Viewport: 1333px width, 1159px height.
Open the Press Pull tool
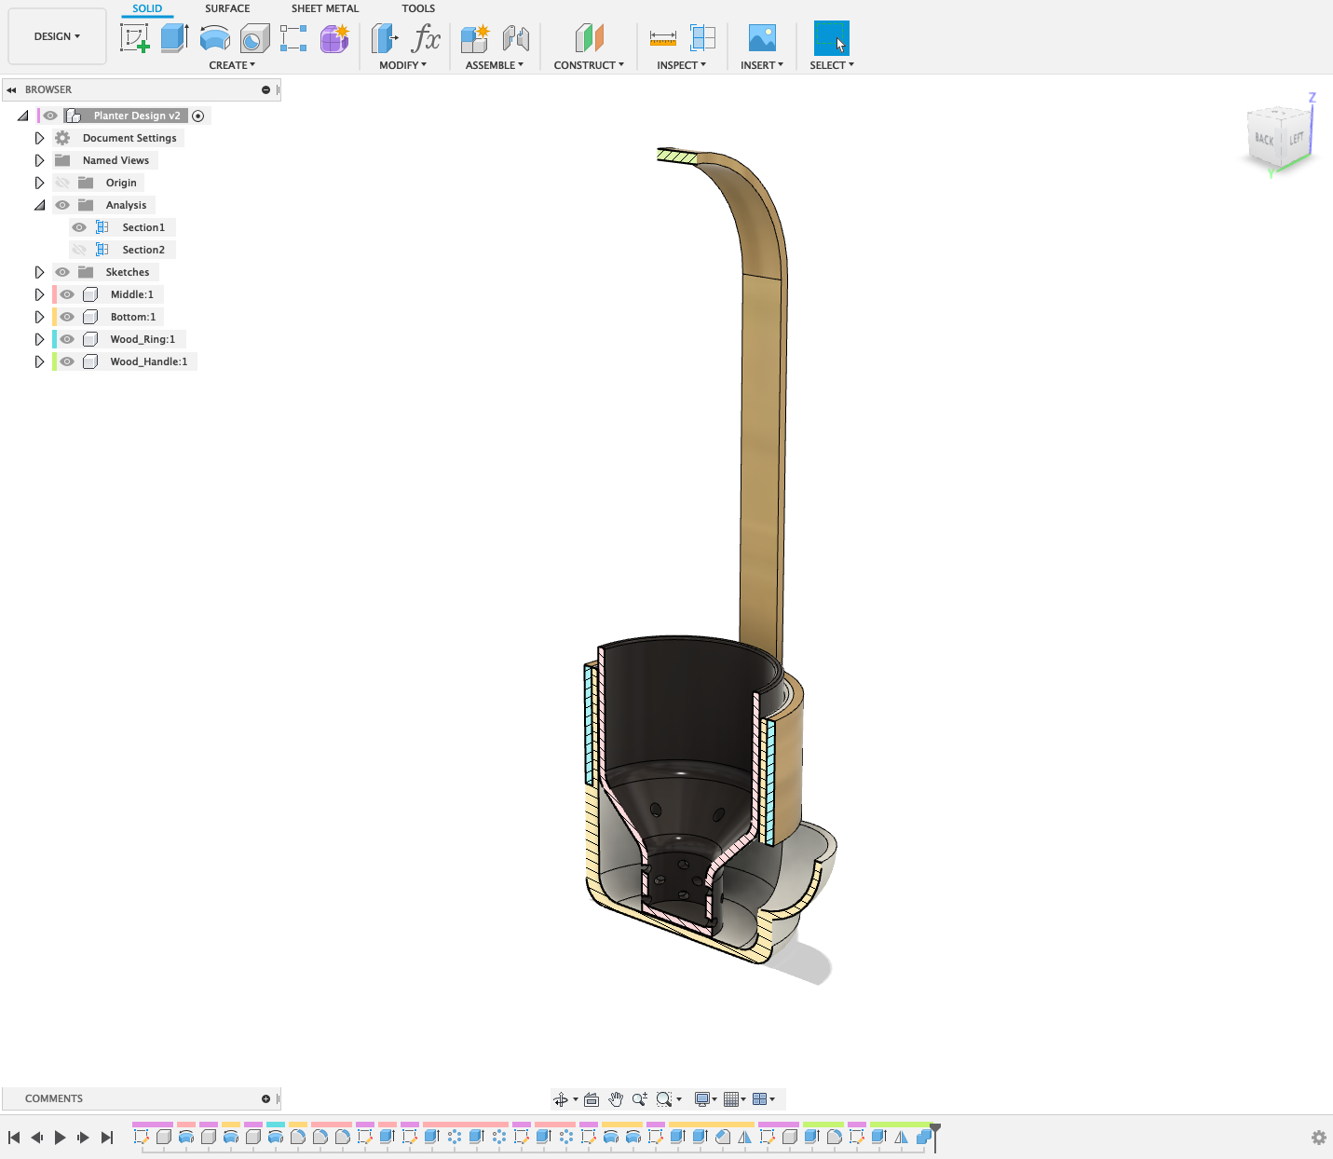tap(384, 38)
